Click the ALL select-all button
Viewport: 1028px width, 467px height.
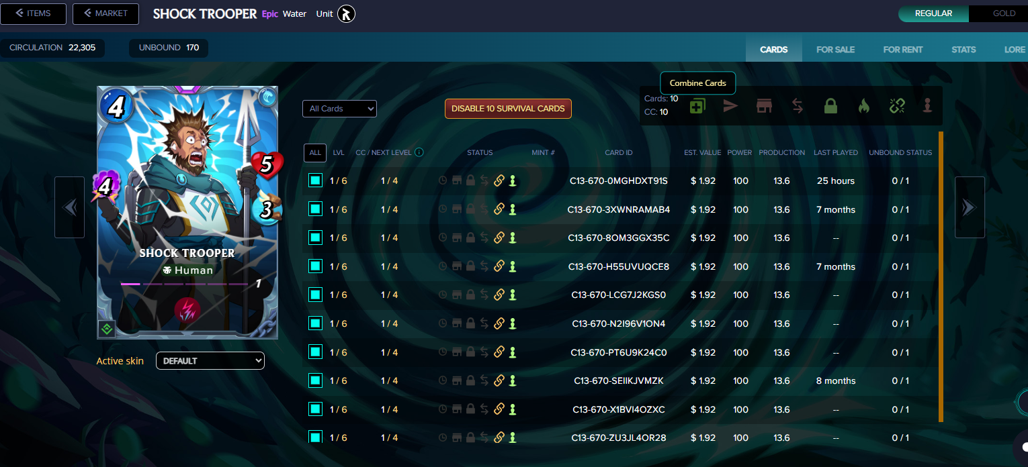click(315, 152)
